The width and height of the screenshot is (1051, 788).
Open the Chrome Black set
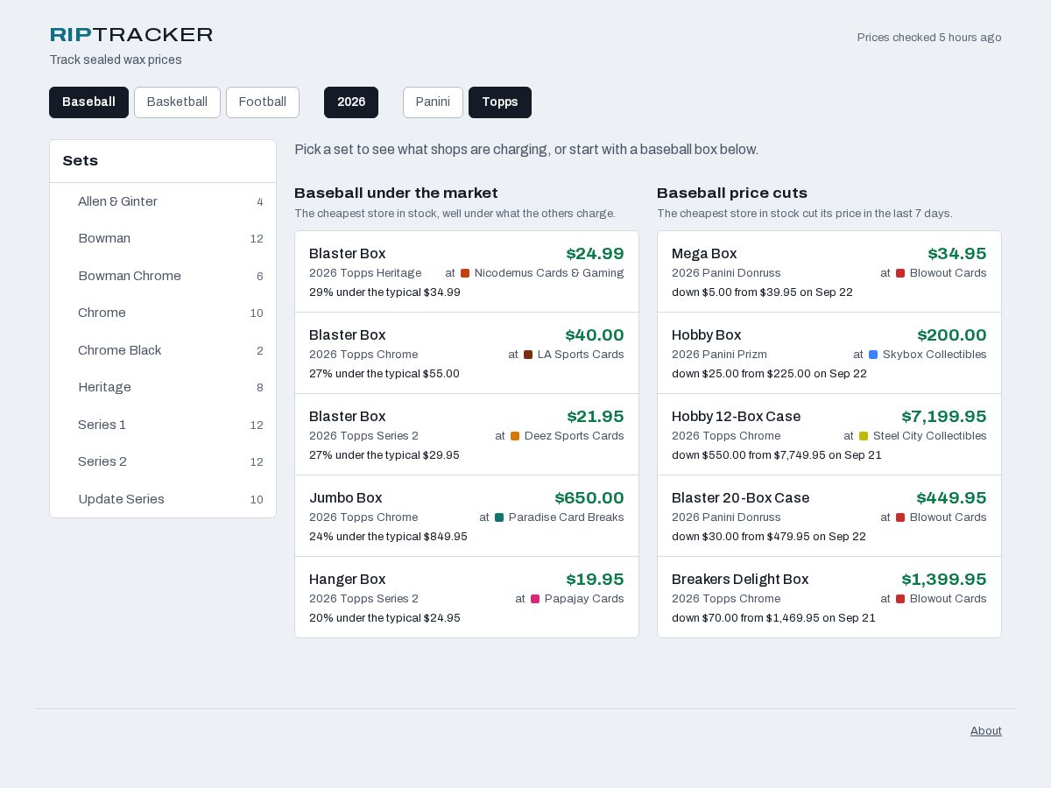[x=163, y=350]
